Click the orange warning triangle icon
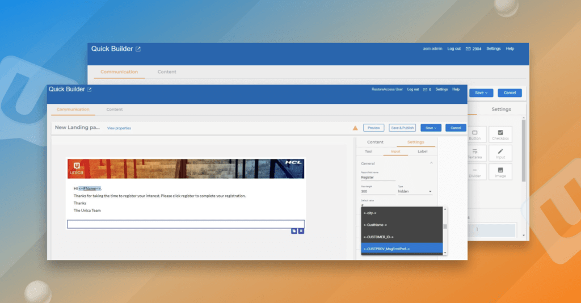Viewport: 581px width, 303px height. [x=355, y=128]
